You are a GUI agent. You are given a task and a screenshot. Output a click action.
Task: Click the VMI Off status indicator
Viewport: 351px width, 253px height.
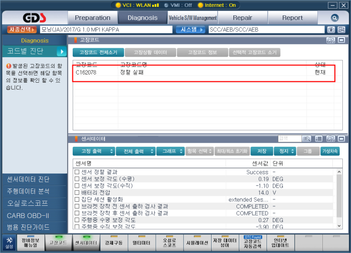(x=178, y=5)
